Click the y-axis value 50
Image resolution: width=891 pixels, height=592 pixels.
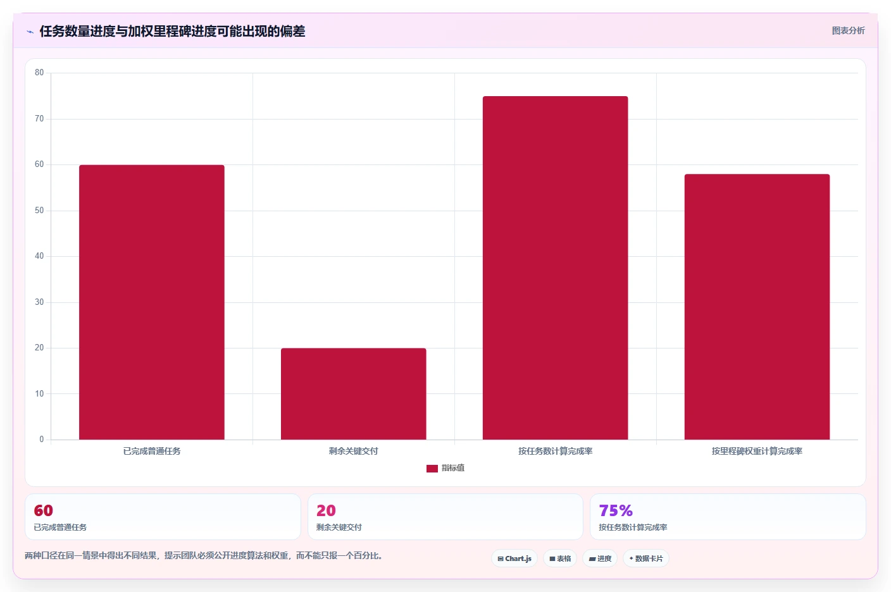(39, 211)
